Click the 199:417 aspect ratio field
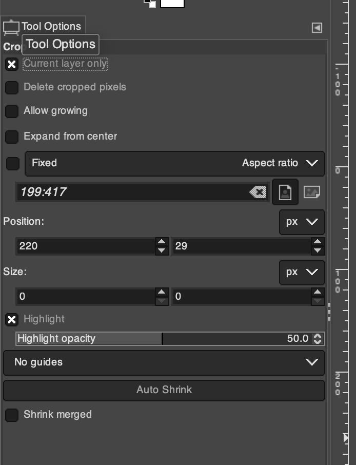Screen dimensions: 356x465 click(x=133, y=192)
